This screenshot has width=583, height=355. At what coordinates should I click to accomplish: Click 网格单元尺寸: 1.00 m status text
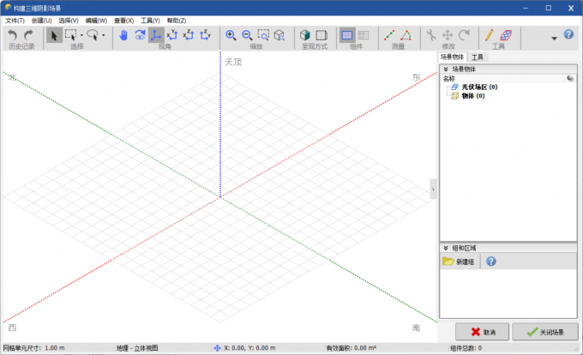(x=33, y=348)
